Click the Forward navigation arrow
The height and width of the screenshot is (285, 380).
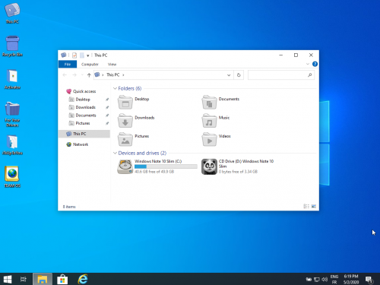pos(74,75)
